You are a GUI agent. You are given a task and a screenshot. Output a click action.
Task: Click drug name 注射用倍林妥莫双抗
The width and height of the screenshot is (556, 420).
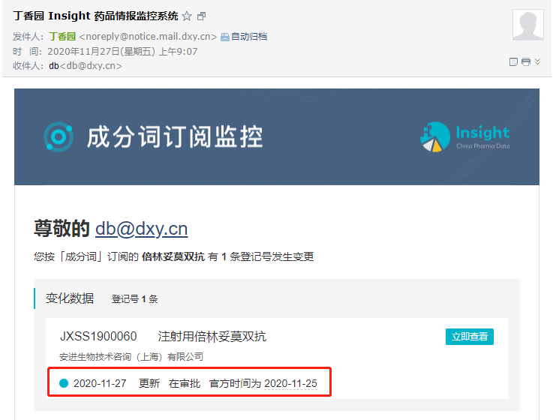(212, 336)
